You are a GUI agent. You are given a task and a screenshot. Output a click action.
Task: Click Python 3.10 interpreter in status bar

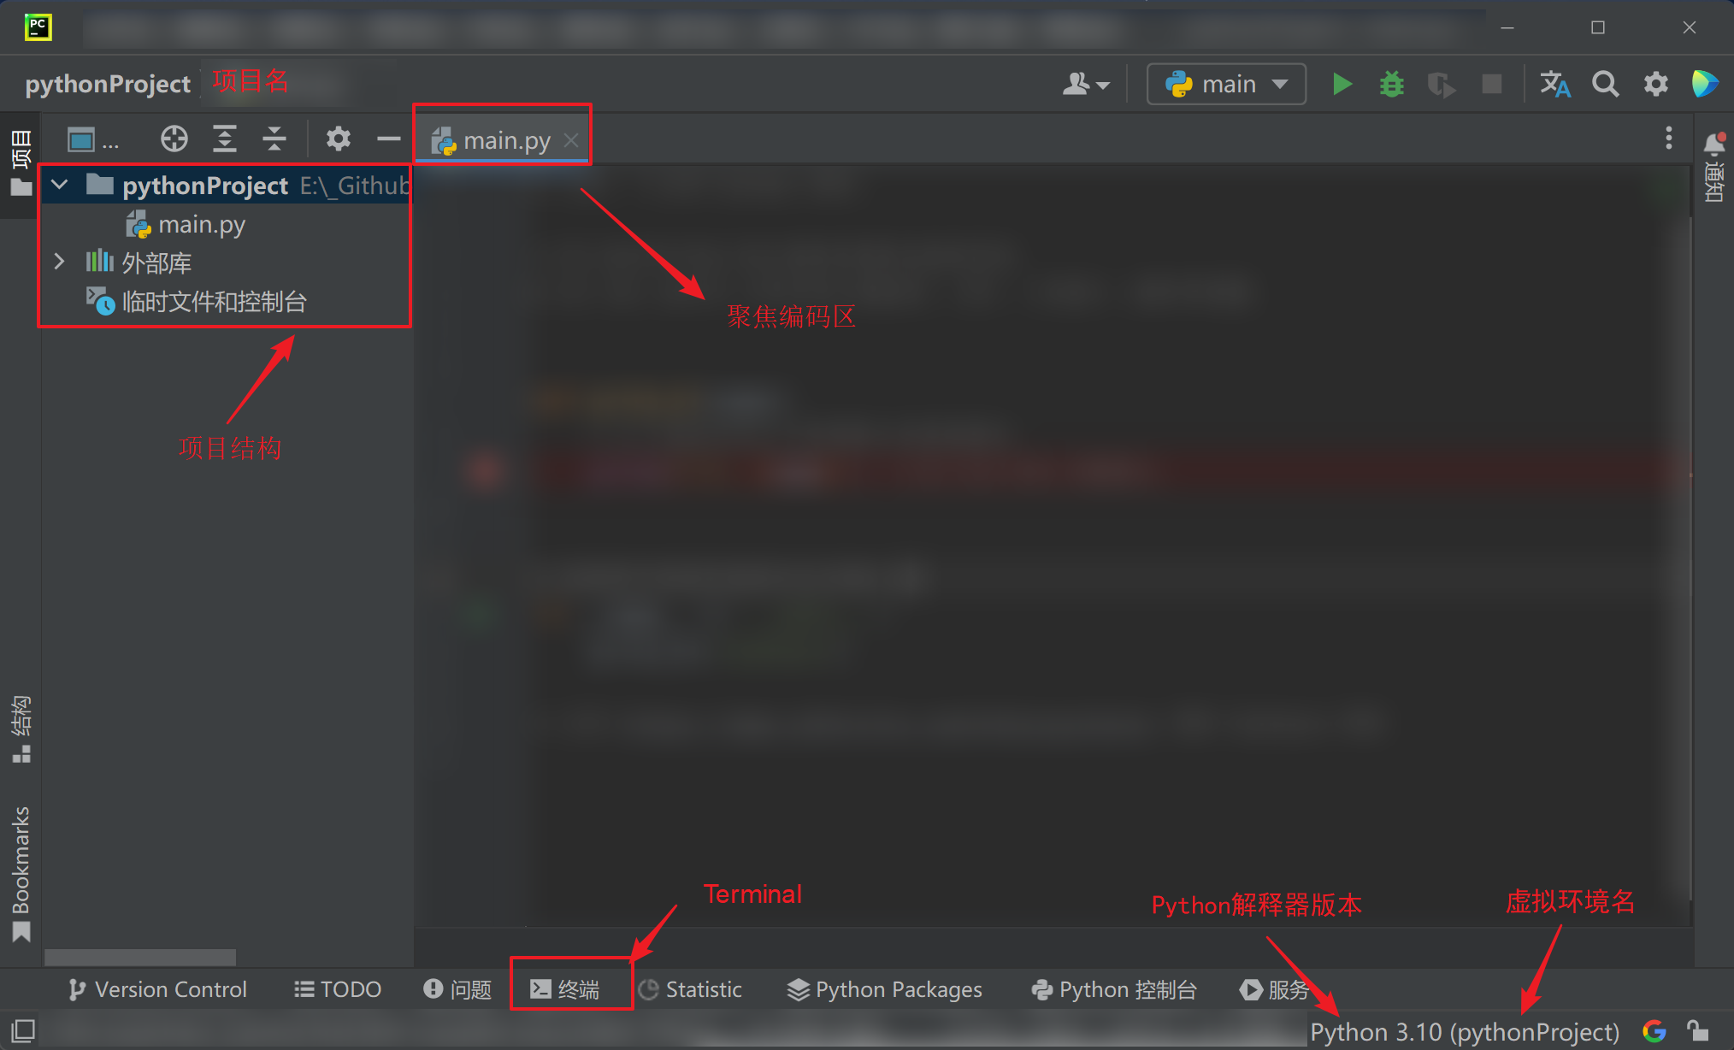coord(1464,1032)
